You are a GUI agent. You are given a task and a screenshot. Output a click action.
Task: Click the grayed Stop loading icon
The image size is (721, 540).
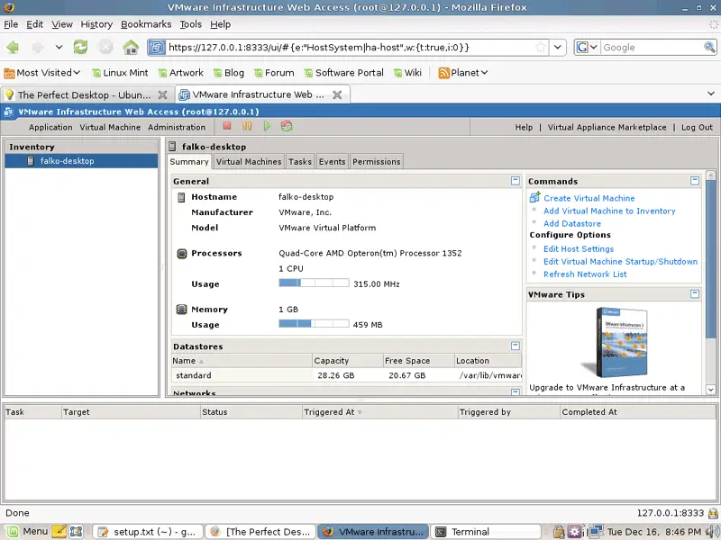(105, 47)
